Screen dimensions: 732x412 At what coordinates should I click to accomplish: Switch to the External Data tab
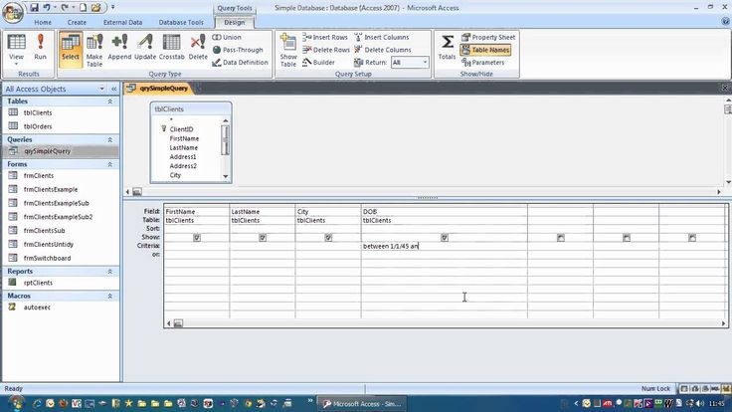pyautogui.click(x=122, y=22)
